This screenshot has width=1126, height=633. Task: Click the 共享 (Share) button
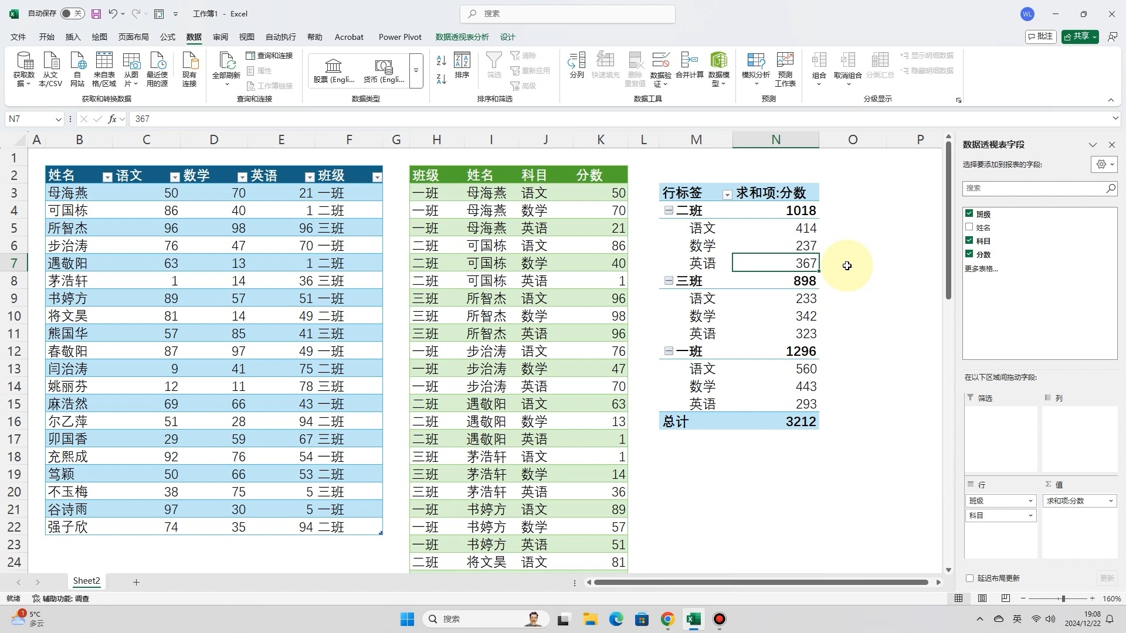(1079, 36)
